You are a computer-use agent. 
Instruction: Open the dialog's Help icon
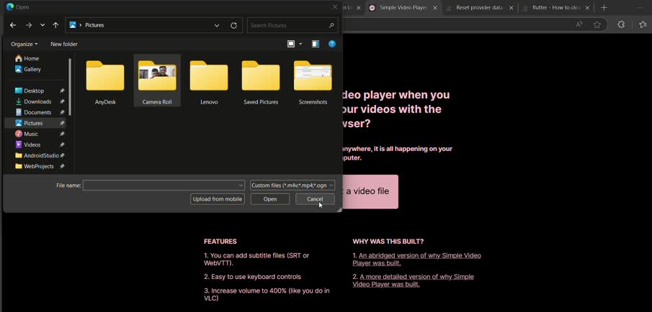tap(332, 44)
